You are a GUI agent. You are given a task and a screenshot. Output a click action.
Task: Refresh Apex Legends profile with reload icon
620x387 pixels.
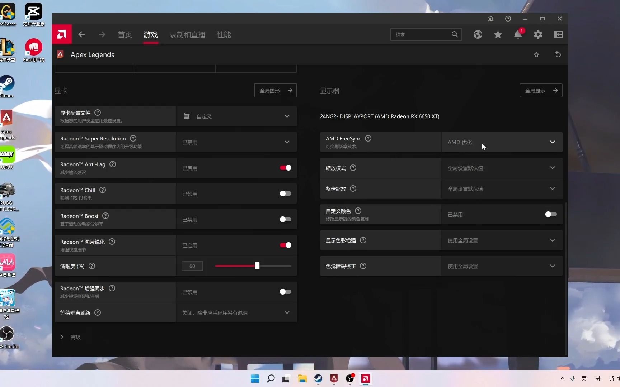558,54
